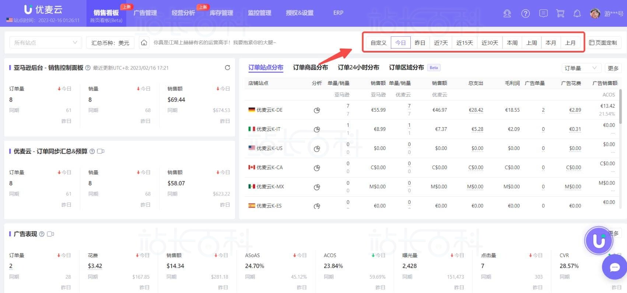Image resolution: width=627 pixels, height=293 pixels.
Task: Open the customer service headset icon
Action: [x=507, y=14]
